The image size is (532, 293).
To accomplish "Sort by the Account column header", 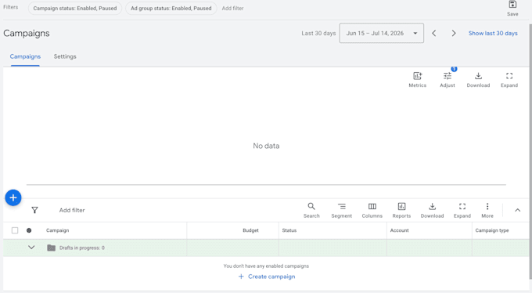I will pos(399,230).
